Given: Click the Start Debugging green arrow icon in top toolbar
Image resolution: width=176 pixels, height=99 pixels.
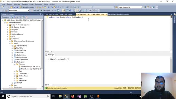Looking at the screenshot, I should click(79, 7).
